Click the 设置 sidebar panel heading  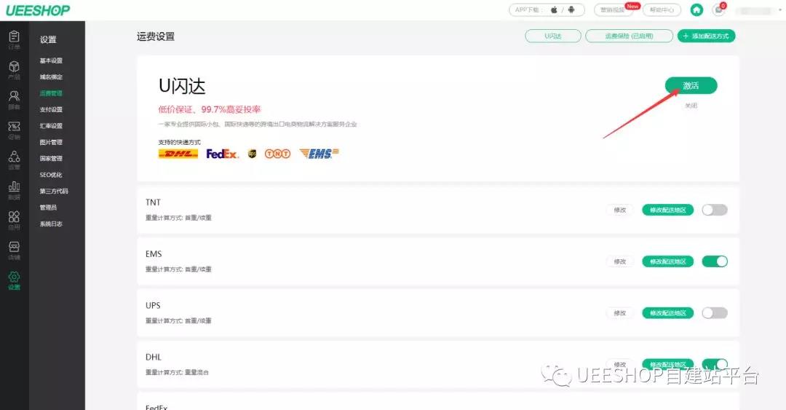click(x=48, y=39)
